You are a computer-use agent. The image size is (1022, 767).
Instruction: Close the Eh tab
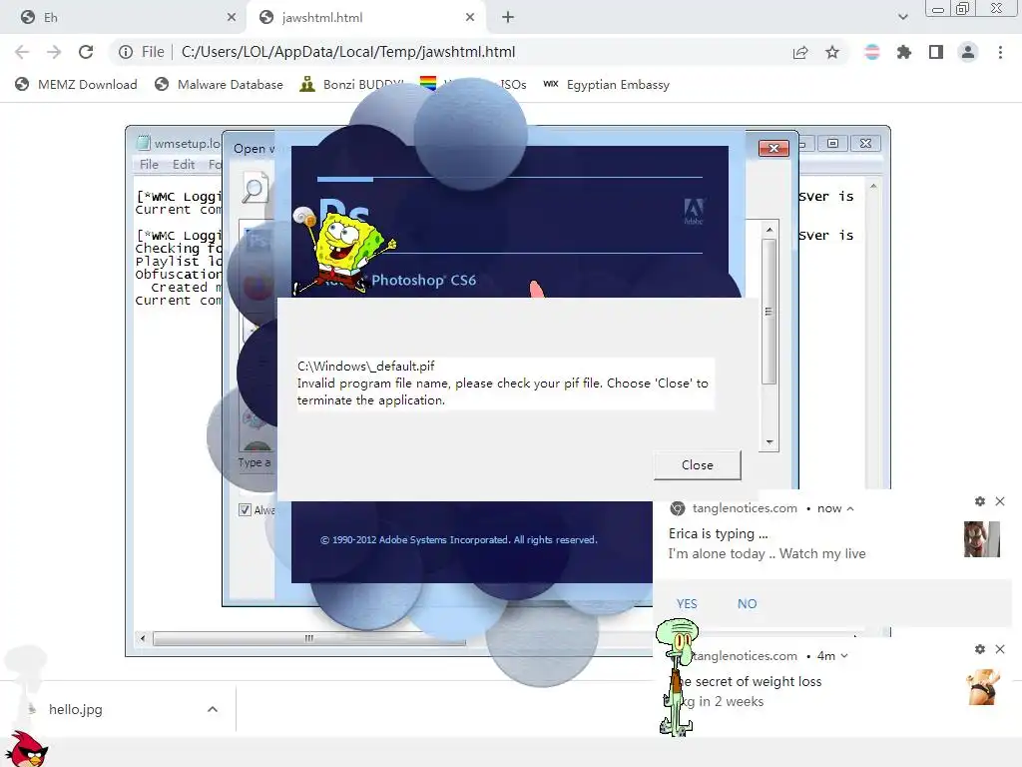click(x=232, y=18)
